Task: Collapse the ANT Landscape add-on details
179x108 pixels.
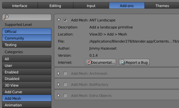Action: coord(59,20)
